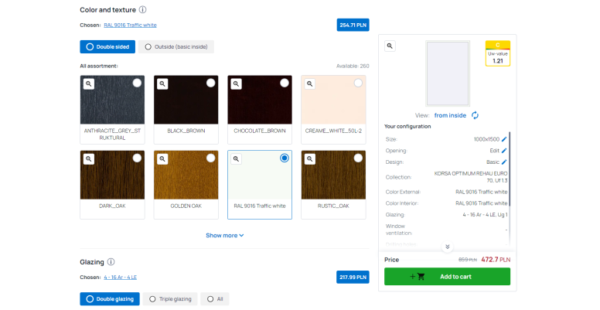Open the Glazing info icon
Screen dimensions: 600x310
click(111, 262)
